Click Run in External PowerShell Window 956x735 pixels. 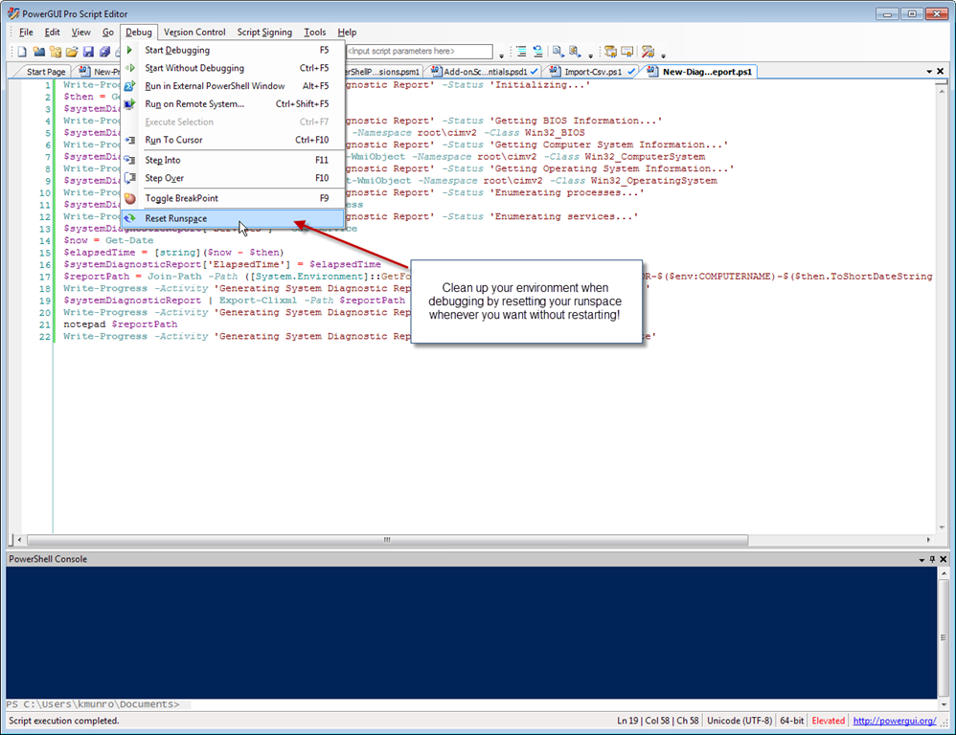coord(215,86)
